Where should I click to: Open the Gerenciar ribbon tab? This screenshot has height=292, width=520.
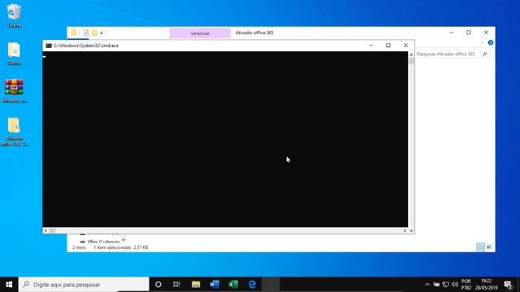[200, 33]
